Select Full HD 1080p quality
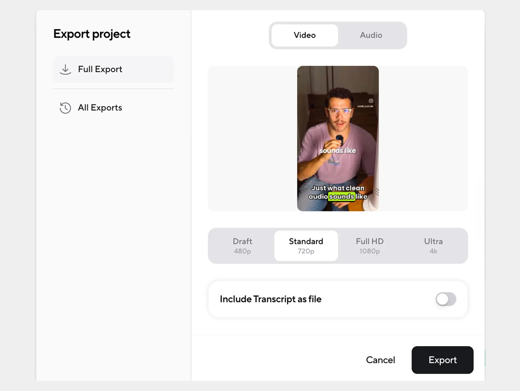 click(x=369, y=246)
